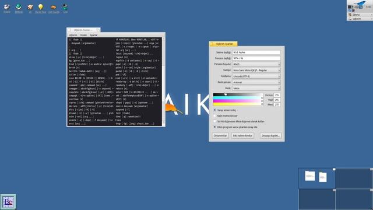Screen dimensions: 373x210
Task: Click the Terminal entry icon in Deskbar
Action: point(350,19)
